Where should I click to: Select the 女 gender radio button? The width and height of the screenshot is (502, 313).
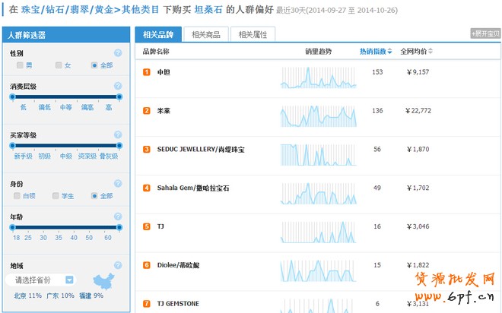tap(56, 66)
